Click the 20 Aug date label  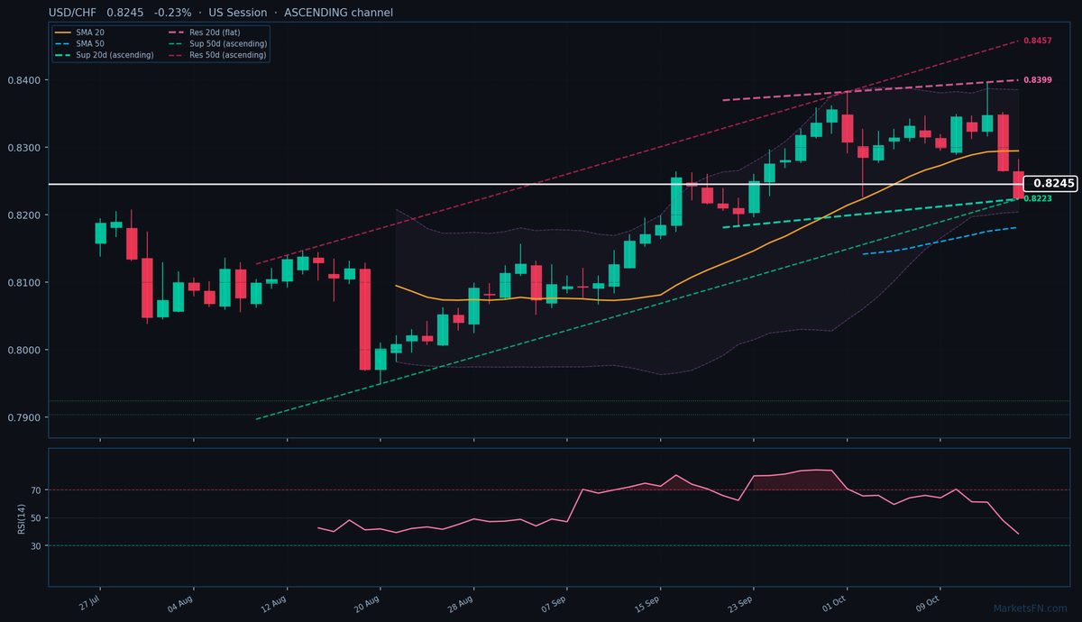369,602
